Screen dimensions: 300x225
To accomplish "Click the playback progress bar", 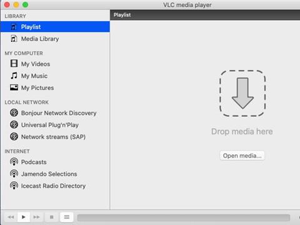I will coord(184,217).
